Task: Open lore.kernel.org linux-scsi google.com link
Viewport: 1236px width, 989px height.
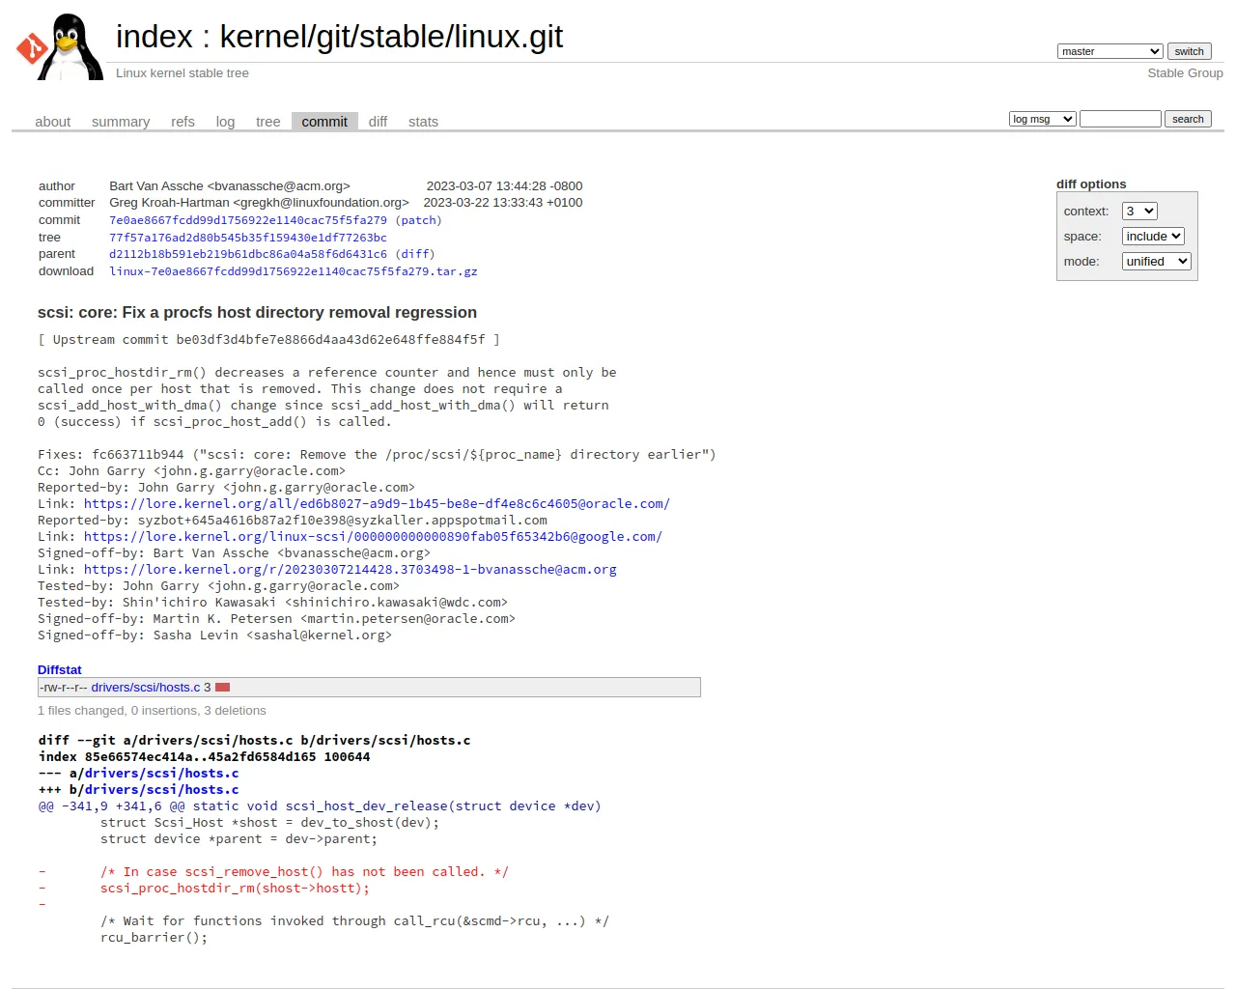Action: 373,536
